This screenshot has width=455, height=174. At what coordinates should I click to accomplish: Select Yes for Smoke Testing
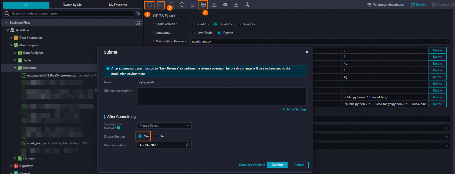click(140, 136)
